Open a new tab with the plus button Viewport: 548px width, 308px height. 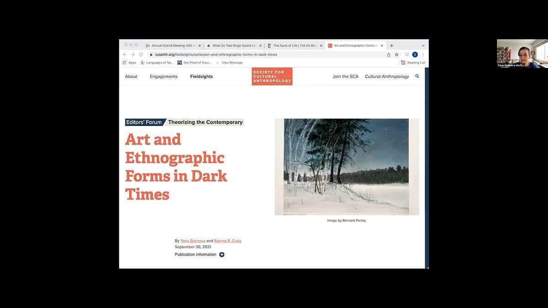[x=391, y=46]
